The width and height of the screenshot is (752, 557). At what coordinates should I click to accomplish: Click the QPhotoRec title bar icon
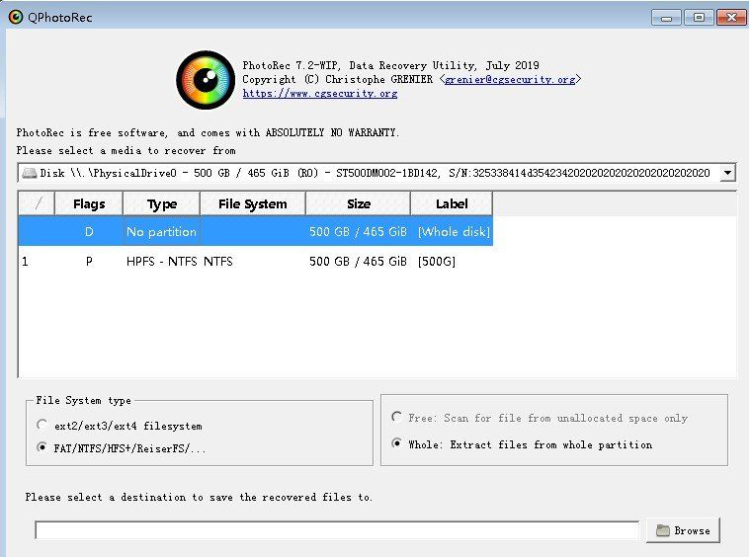coord(16,17)
